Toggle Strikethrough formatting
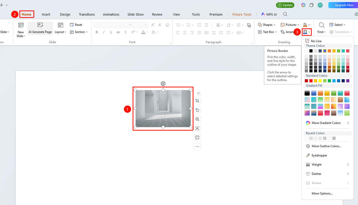The width and height of the screenshot is (358, 205). pyautogui.click(x=118, y=32)
